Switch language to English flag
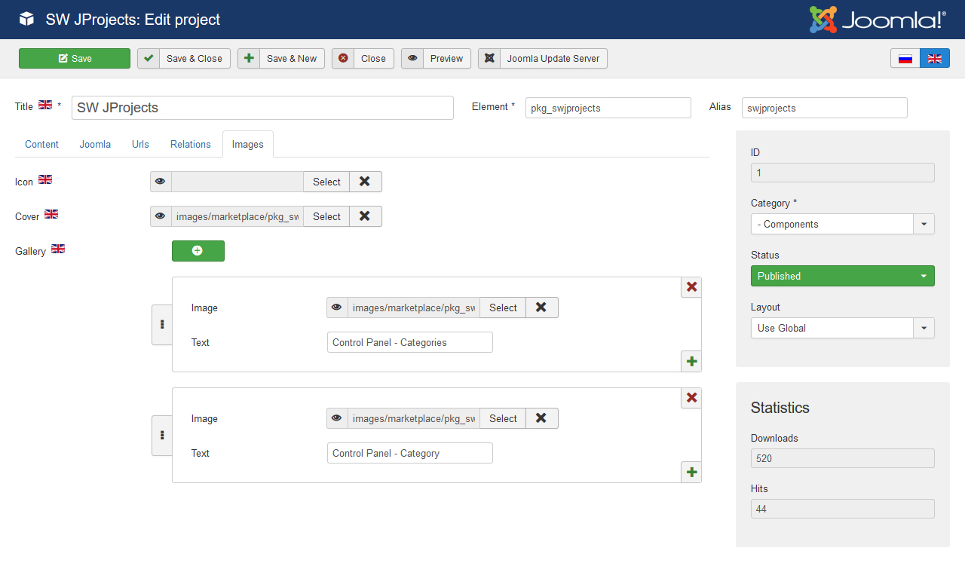The height and width of the screenshot is (563, 965). point(935,59)
